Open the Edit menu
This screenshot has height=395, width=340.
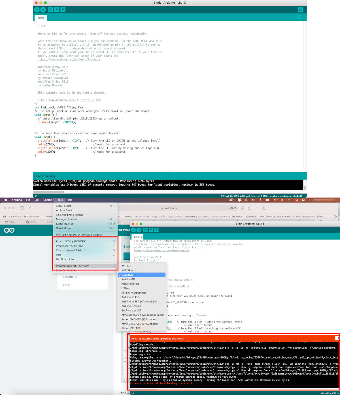37,200
